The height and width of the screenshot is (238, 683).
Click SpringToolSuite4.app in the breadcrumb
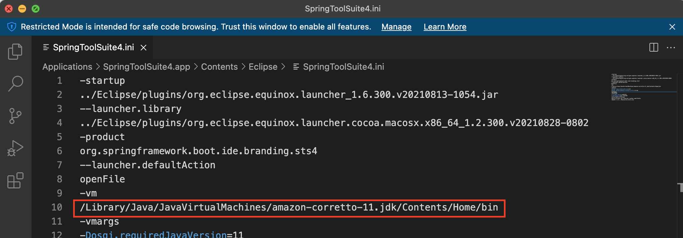[147, 67]
